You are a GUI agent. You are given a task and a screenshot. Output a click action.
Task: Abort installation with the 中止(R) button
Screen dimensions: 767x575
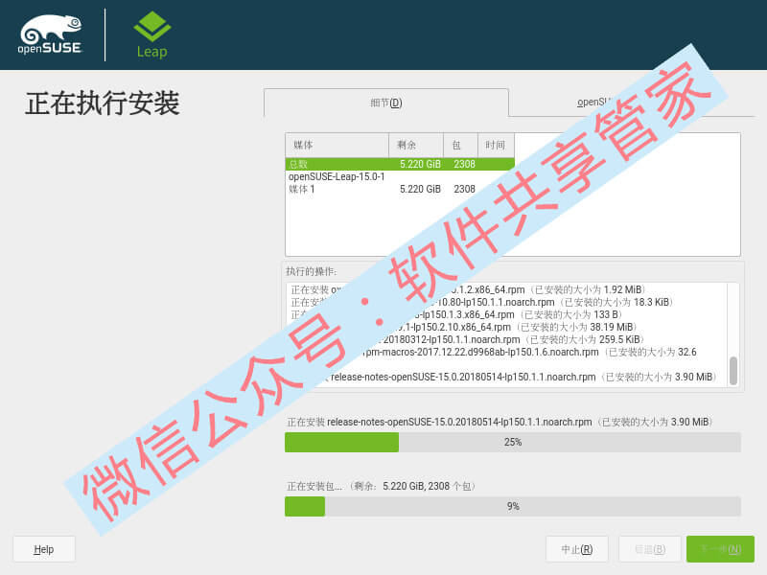coord(577,549)
